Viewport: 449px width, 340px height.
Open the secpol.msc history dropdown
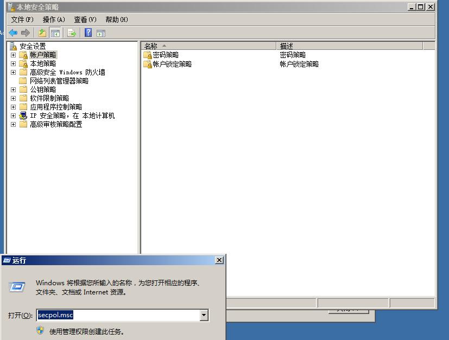[204, 315]
